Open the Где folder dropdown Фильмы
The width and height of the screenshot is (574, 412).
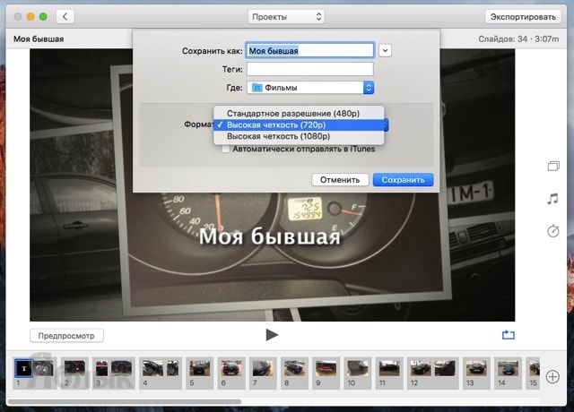pyautogui.click(x=310, y=88)
